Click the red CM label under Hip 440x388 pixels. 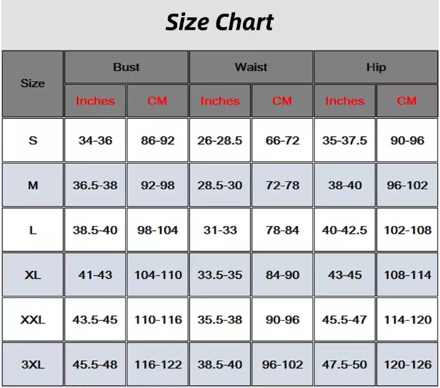407,101
